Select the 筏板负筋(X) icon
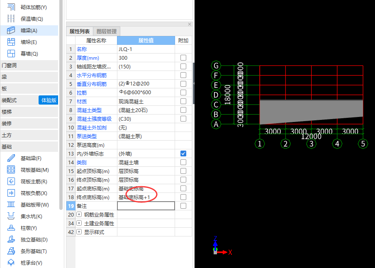This screenshot has height=268, width=375. tap(11, 193)
